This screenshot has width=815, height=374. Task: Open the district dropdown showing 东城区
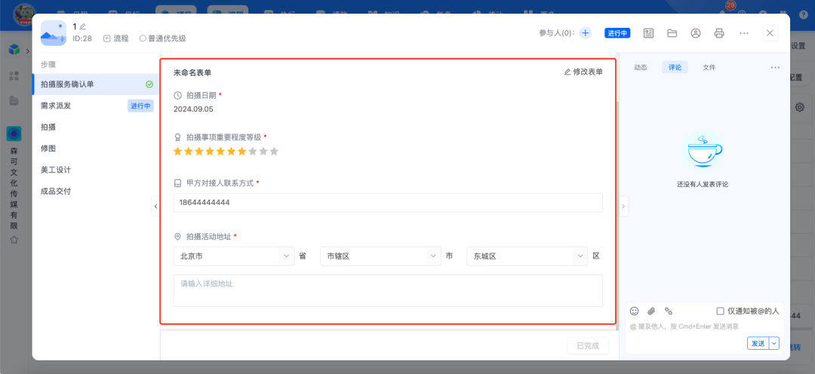click(527, 256)
